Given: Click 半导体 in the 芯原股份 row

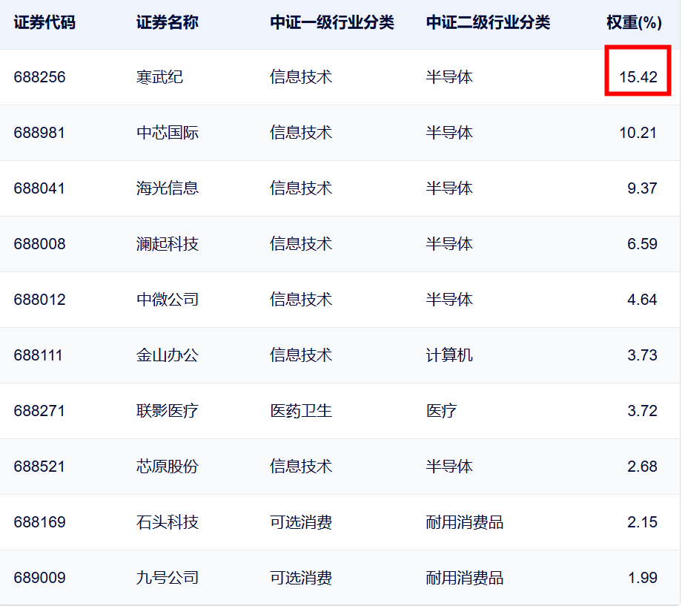Looking at the screenshot, I should [x=449, y=466].
